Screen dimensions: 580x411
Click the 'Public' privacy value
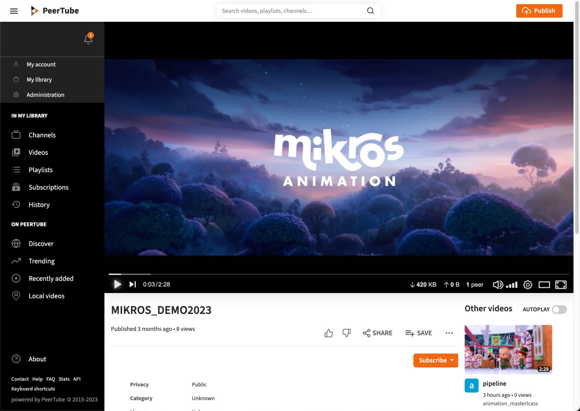coord(199,385)
